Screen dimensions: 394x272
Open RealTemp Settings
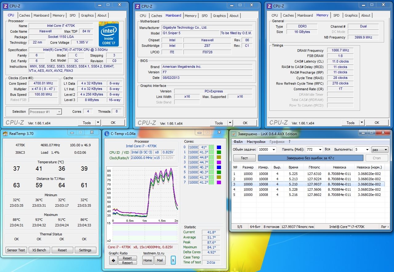pos(85,250)
